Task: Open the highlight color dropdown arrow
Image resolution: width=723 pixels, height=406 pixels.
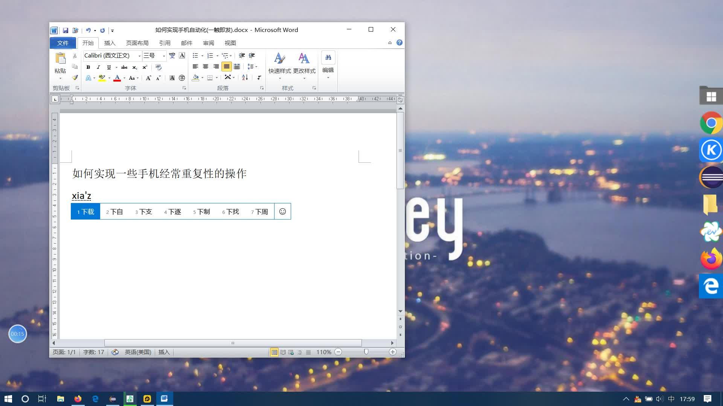Action: [x=109, y=78]
